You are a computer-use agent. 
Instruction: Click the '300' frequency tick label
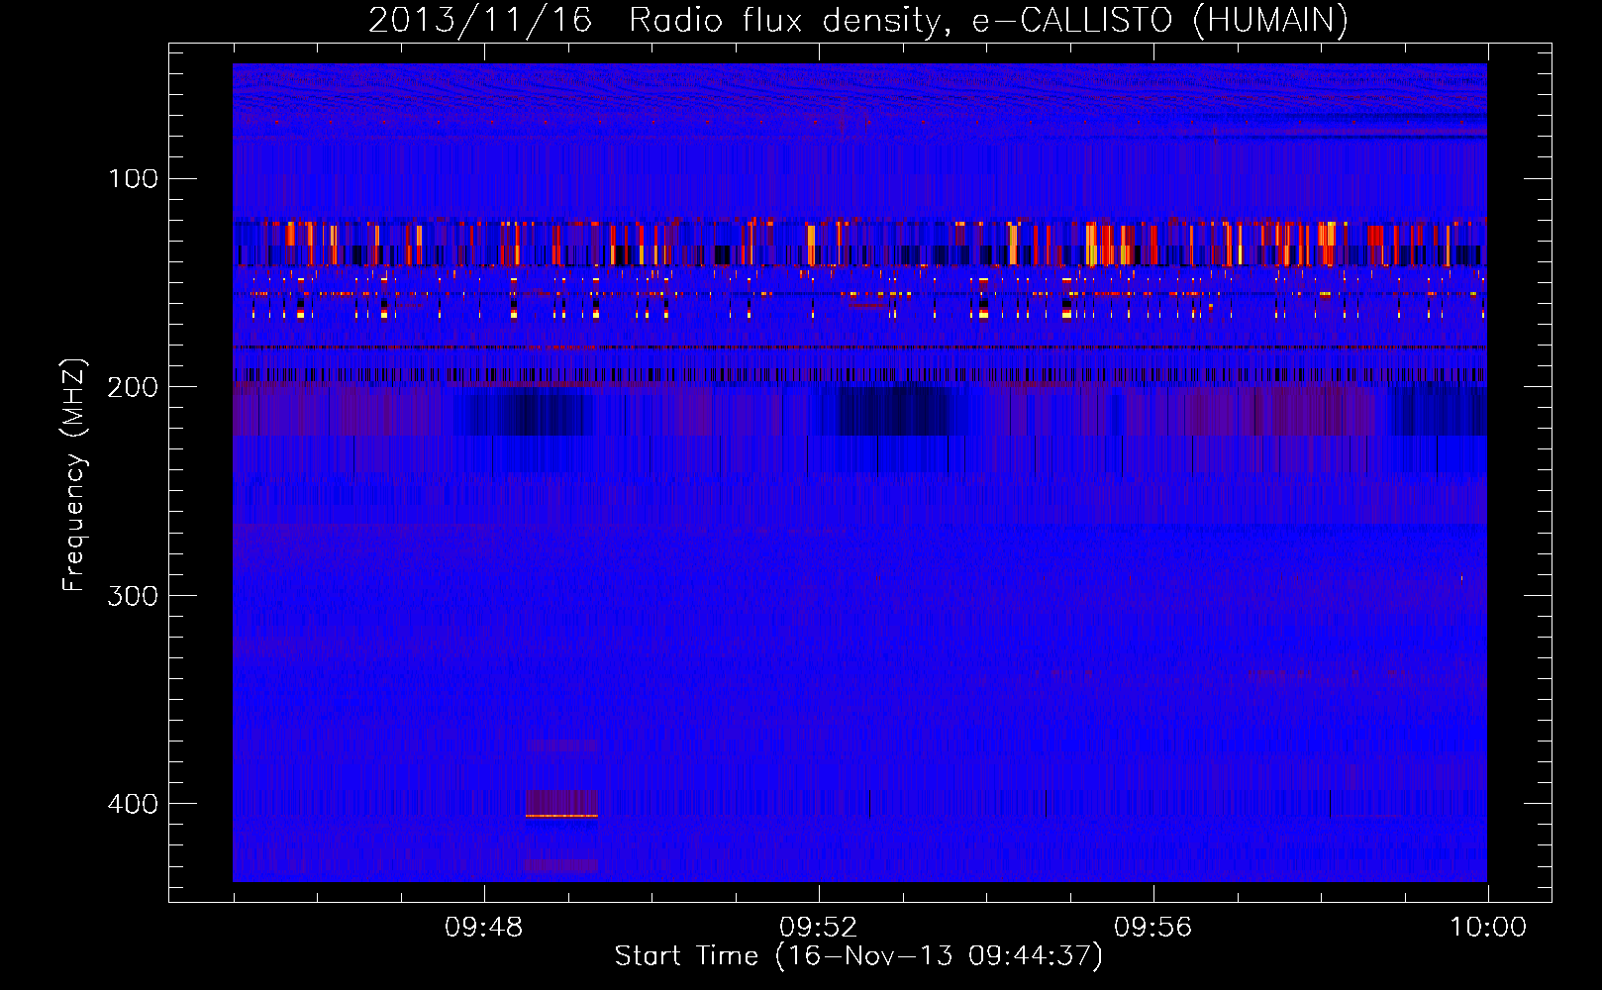click(133, 596)
